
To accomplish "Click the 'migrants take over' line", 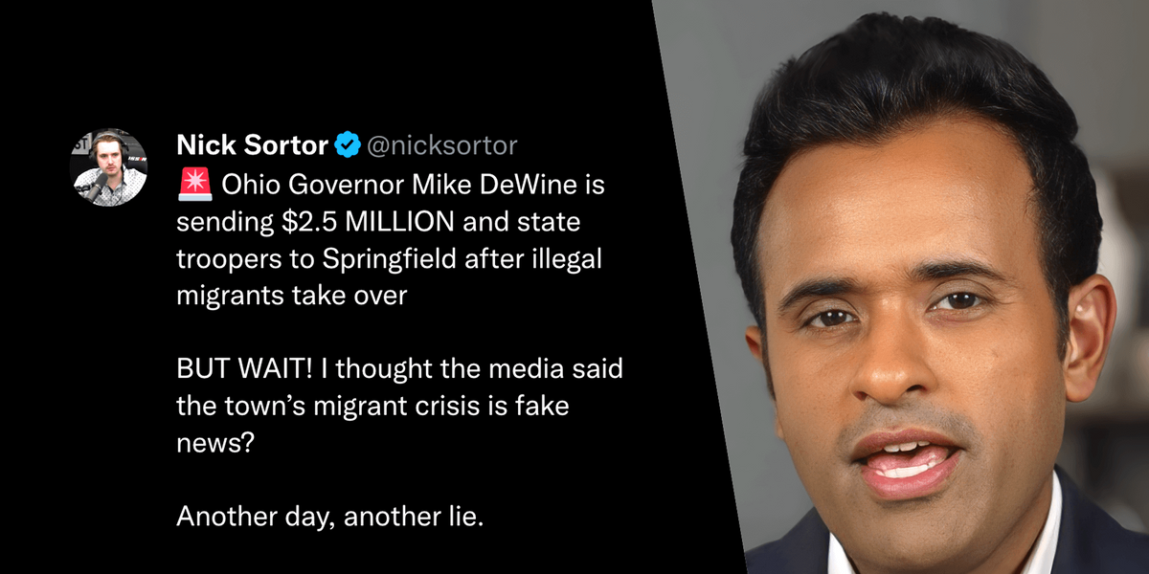I will pos(292,296).
